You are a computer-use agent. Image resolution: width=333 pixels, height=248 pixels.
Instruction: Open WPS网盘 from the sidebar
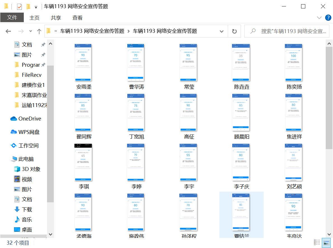pyautogui.click(x=29, y=132)
